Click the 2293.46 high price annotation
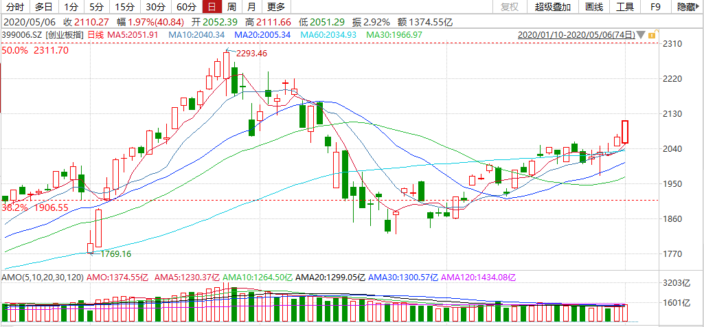The width and height of the screenshot is (704, 327). click(252, 54)
